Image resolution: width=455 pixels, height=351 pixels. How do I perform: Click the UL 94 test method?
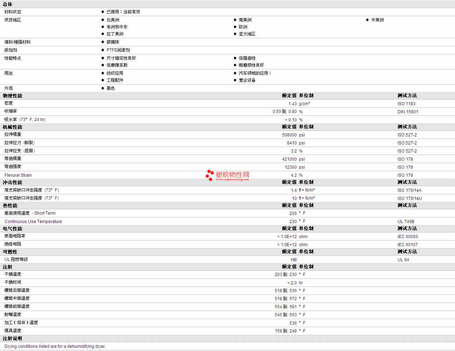pyautogui.click(x=403, y=260)
